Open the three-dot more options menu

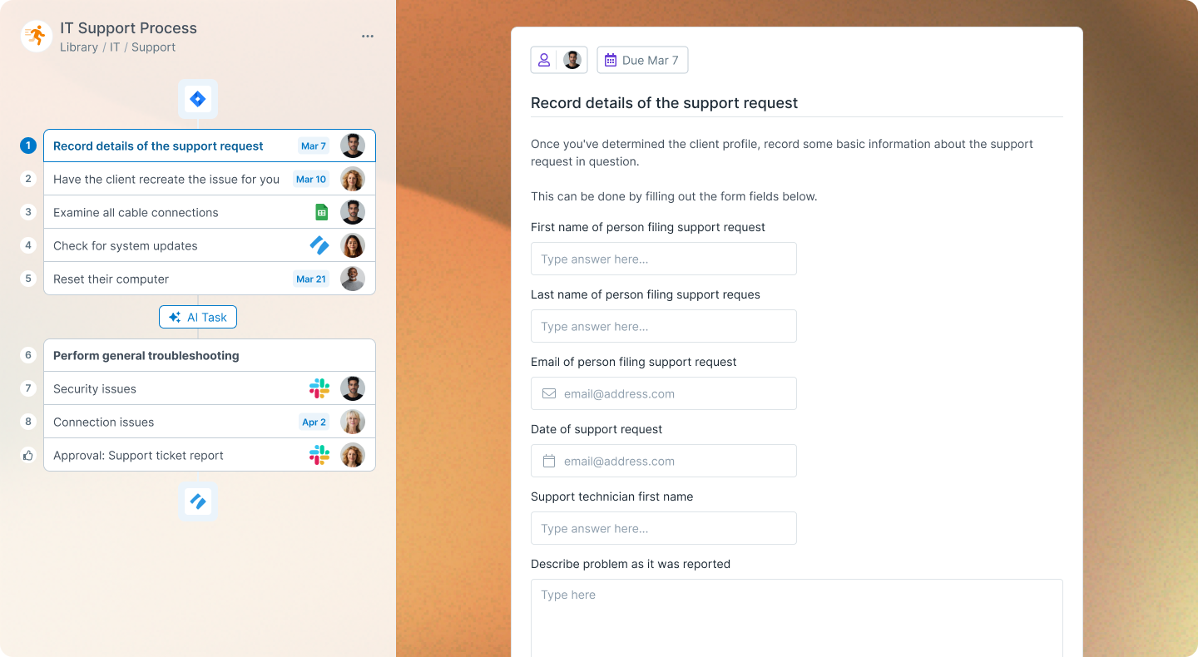point(368,37)
